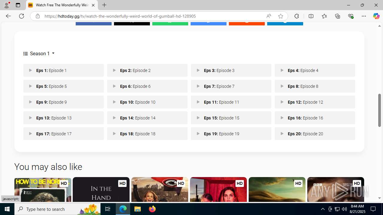Viewport: 383px width, 215px height.
Task: Close the Gumball tab
Action: (93, 5)
